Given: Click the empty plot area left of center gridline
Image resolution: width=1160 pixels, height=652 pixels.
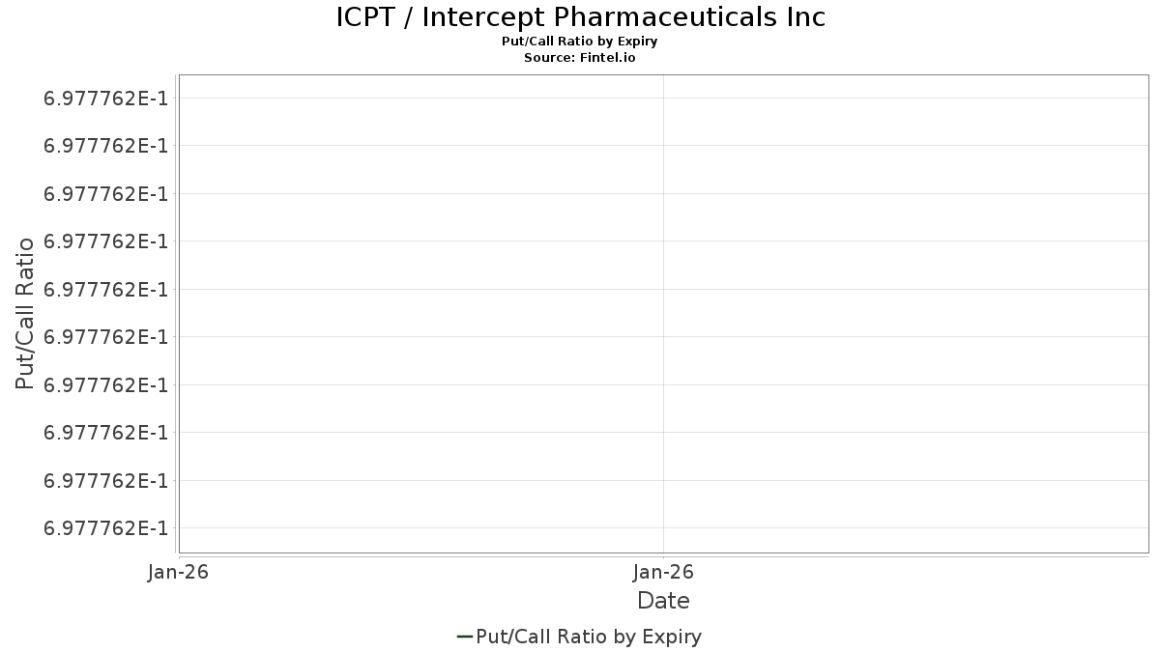Looking at the screenshot, I should click(420, 313).
